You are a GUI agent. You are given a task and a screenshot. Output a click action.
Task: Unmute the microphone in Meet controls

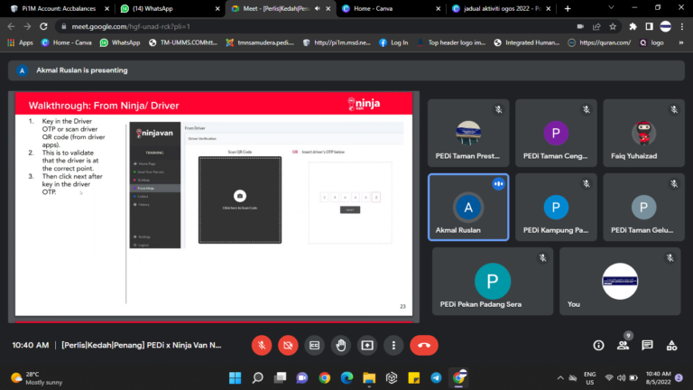pos(261,346)
